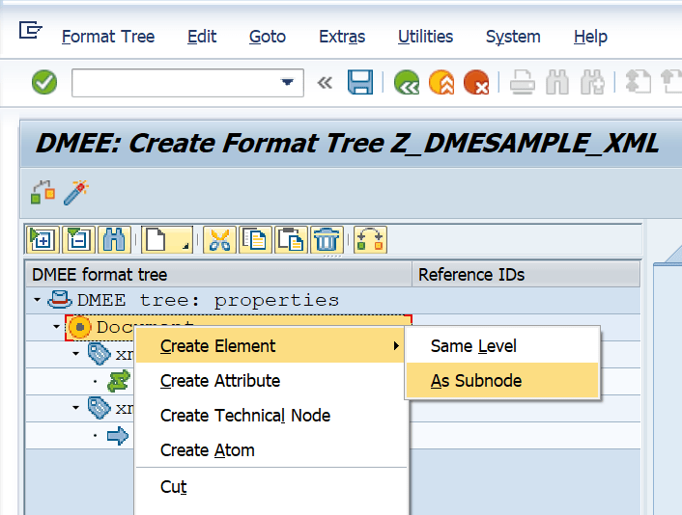Click the green mapping atom icon
This screenshot has width=682, height=515.
pyautogui.click(x=119, y=381)
